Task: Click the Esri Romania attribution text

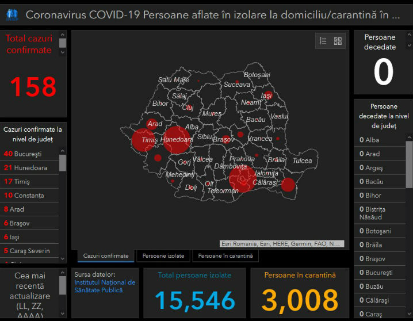Action: [x=282, y=243]
